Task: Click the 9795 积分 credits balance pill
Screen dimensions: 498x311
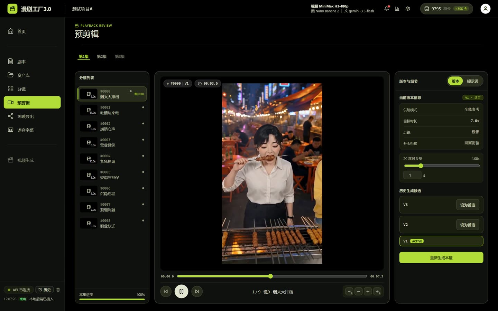Action: pos(446,9)
